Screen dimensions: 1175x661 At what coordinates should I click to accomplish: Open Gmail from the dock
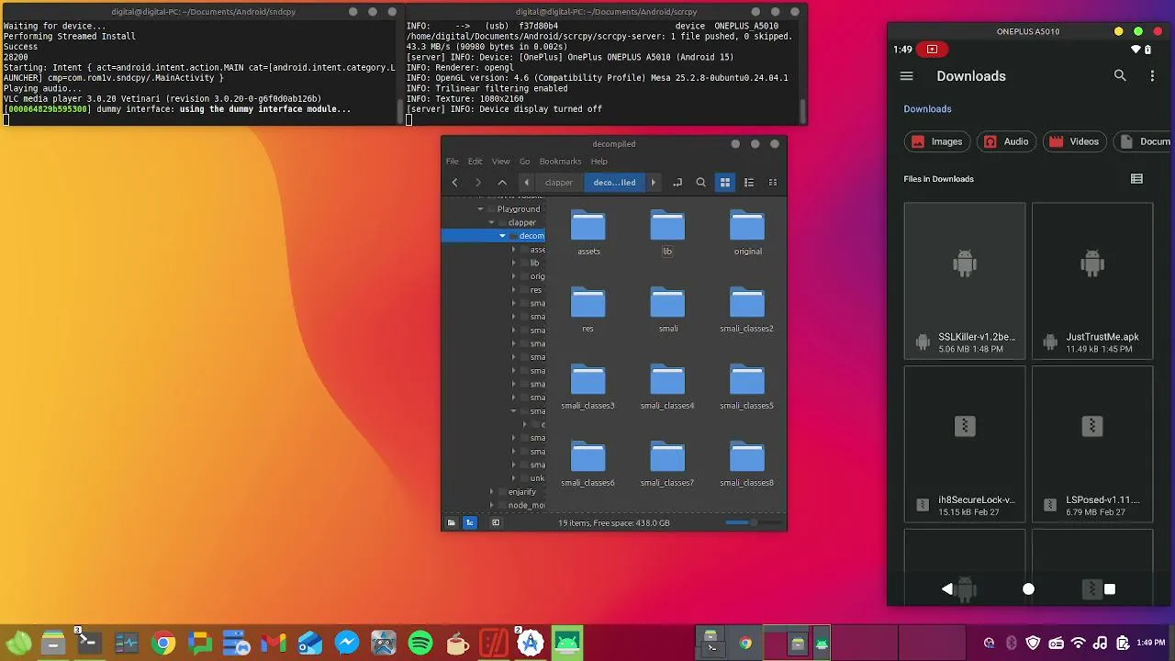coord(274,644)
